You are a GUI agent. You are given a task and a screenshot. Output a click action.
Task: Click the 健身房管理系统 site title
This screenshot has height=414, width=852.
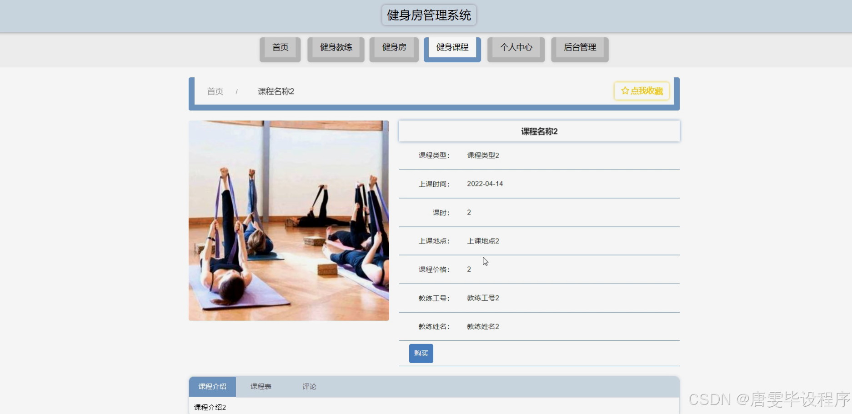[429, 15]
